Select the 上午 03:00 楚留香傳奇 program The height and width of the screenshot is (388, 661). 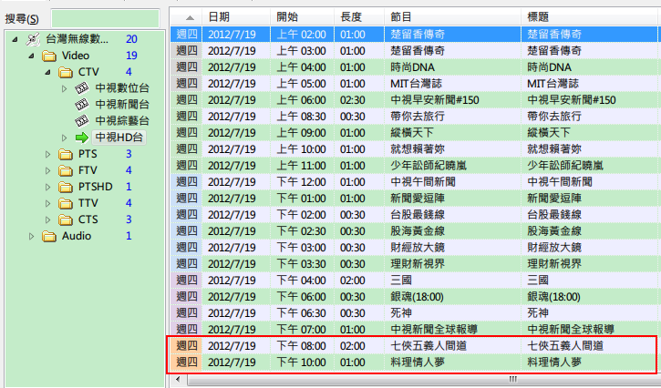416,51
